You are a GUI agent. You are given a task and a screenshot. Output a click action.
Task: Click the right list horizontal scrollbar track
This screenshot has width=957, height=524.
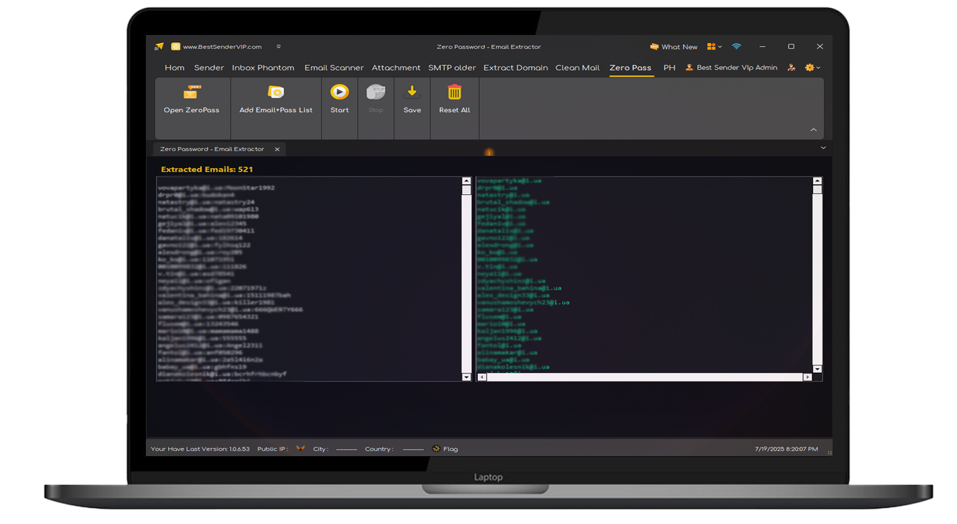pos(645,378)
